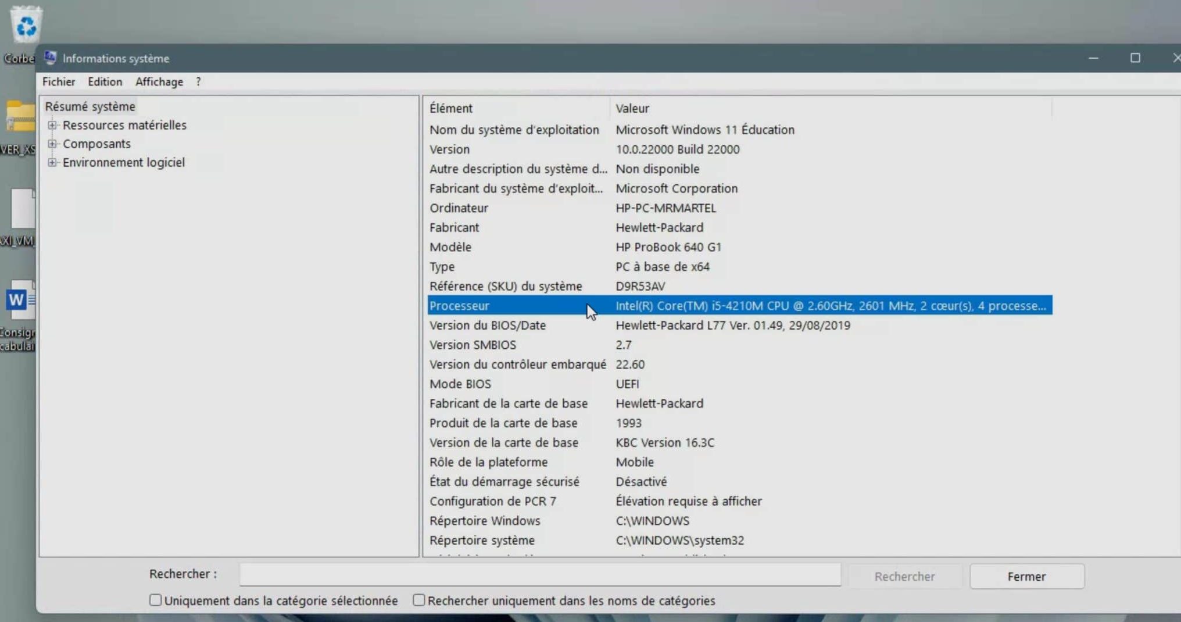Expand the Composants tree node
1181x622 pixels.
(52, 144)
